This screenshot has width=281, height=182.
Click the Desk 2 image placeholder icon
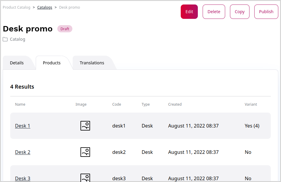pos(85,152)
